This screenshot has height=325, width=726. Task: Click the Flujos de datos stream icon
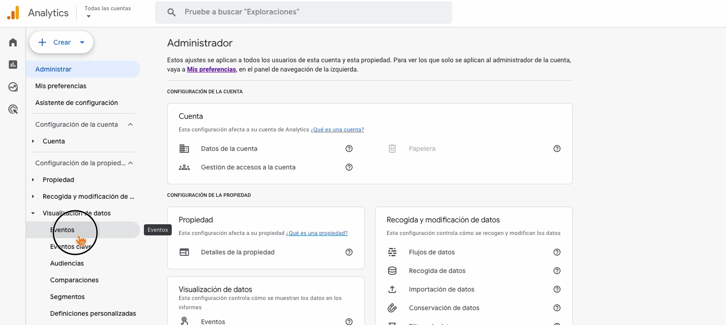pyautogui.click(x=392, y=252)
